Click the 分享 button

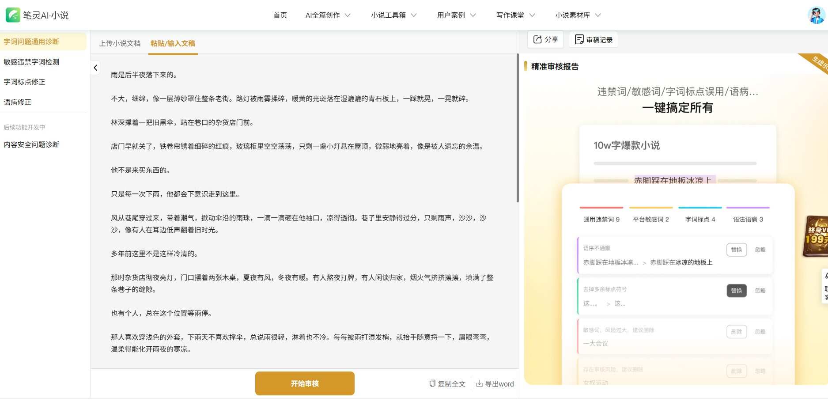[x=546, y=39]
